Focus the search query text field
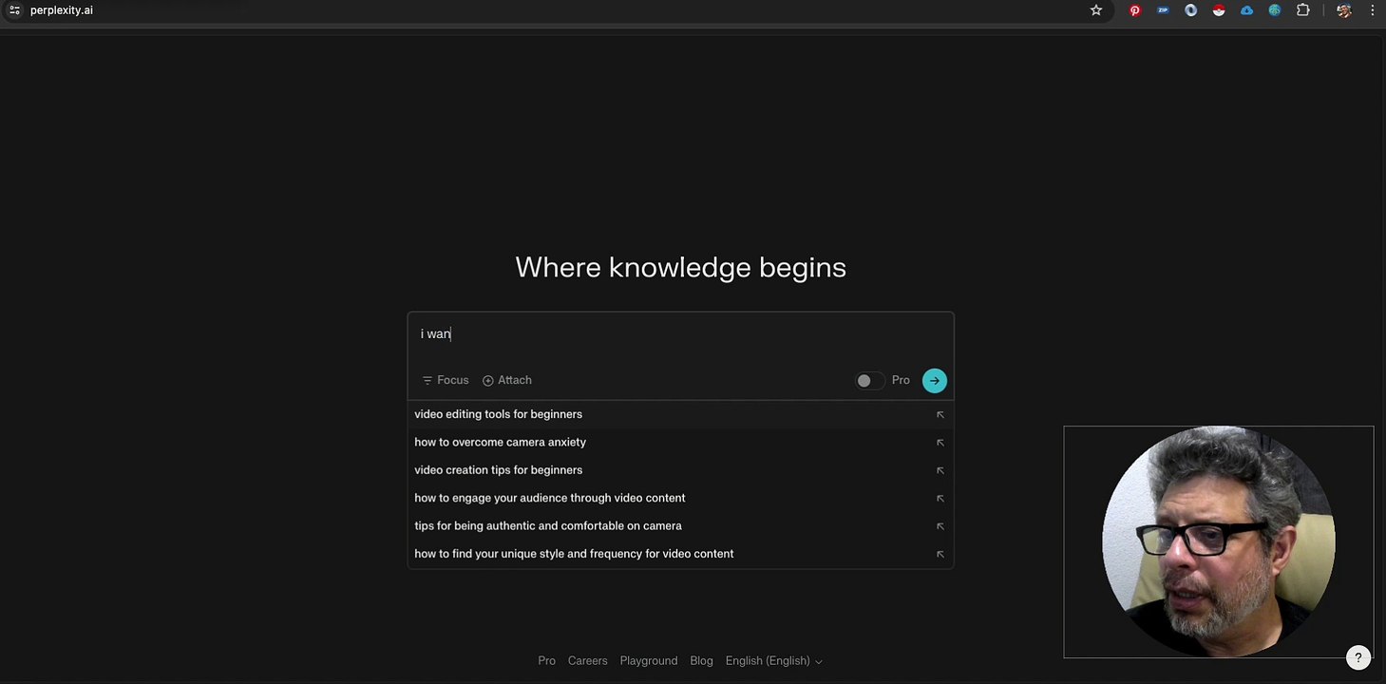The width and height of the screenshot is (1386, 684). (679, 334)
